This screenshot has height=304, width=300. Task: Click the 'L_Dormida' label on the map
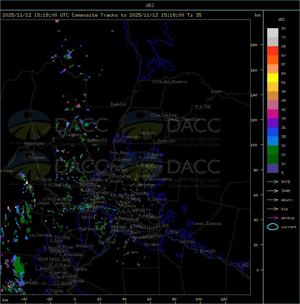(x=205, y=251)
